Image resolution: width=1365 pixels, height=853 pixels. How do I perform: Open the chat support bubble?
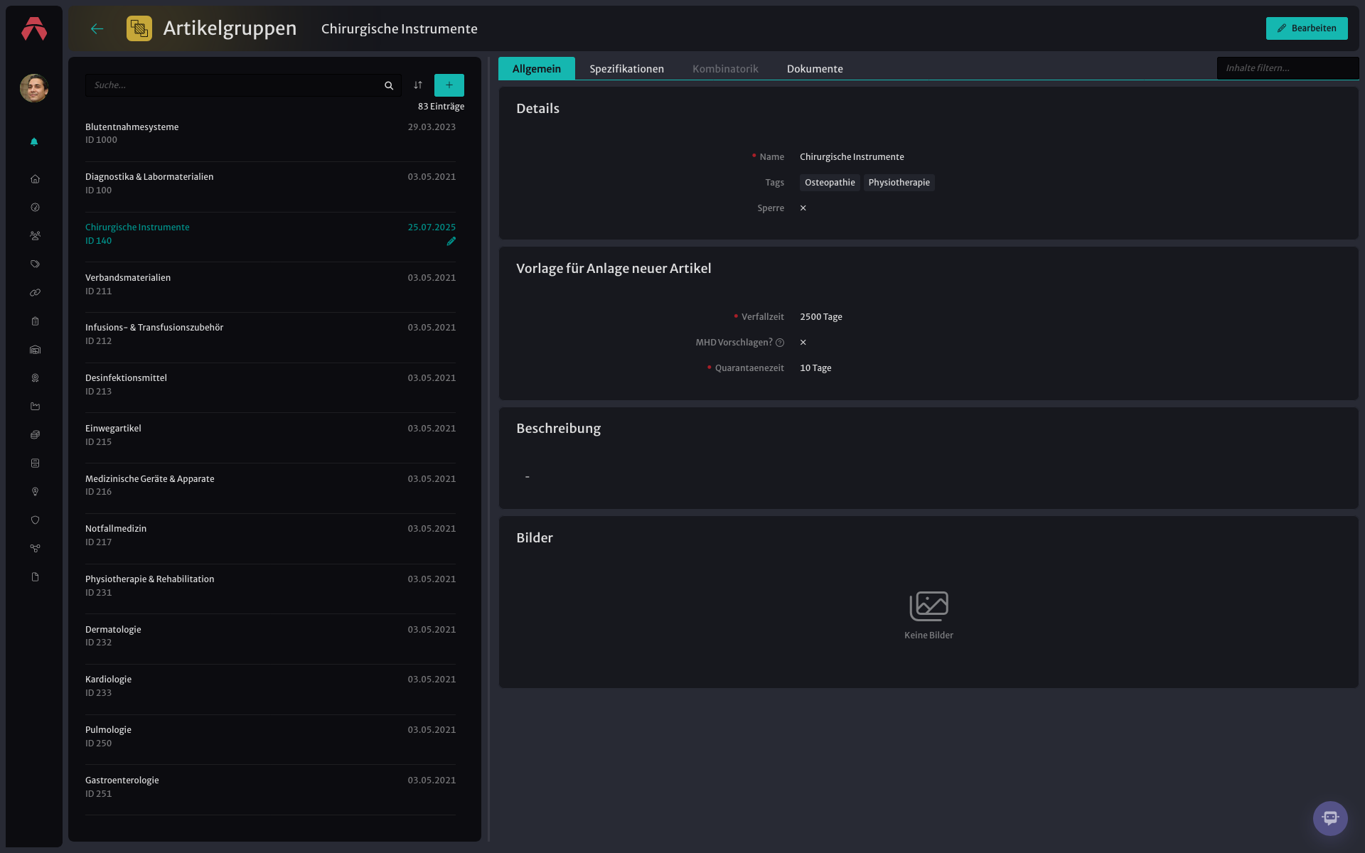pyautogui.click(x=1330, y=818)
